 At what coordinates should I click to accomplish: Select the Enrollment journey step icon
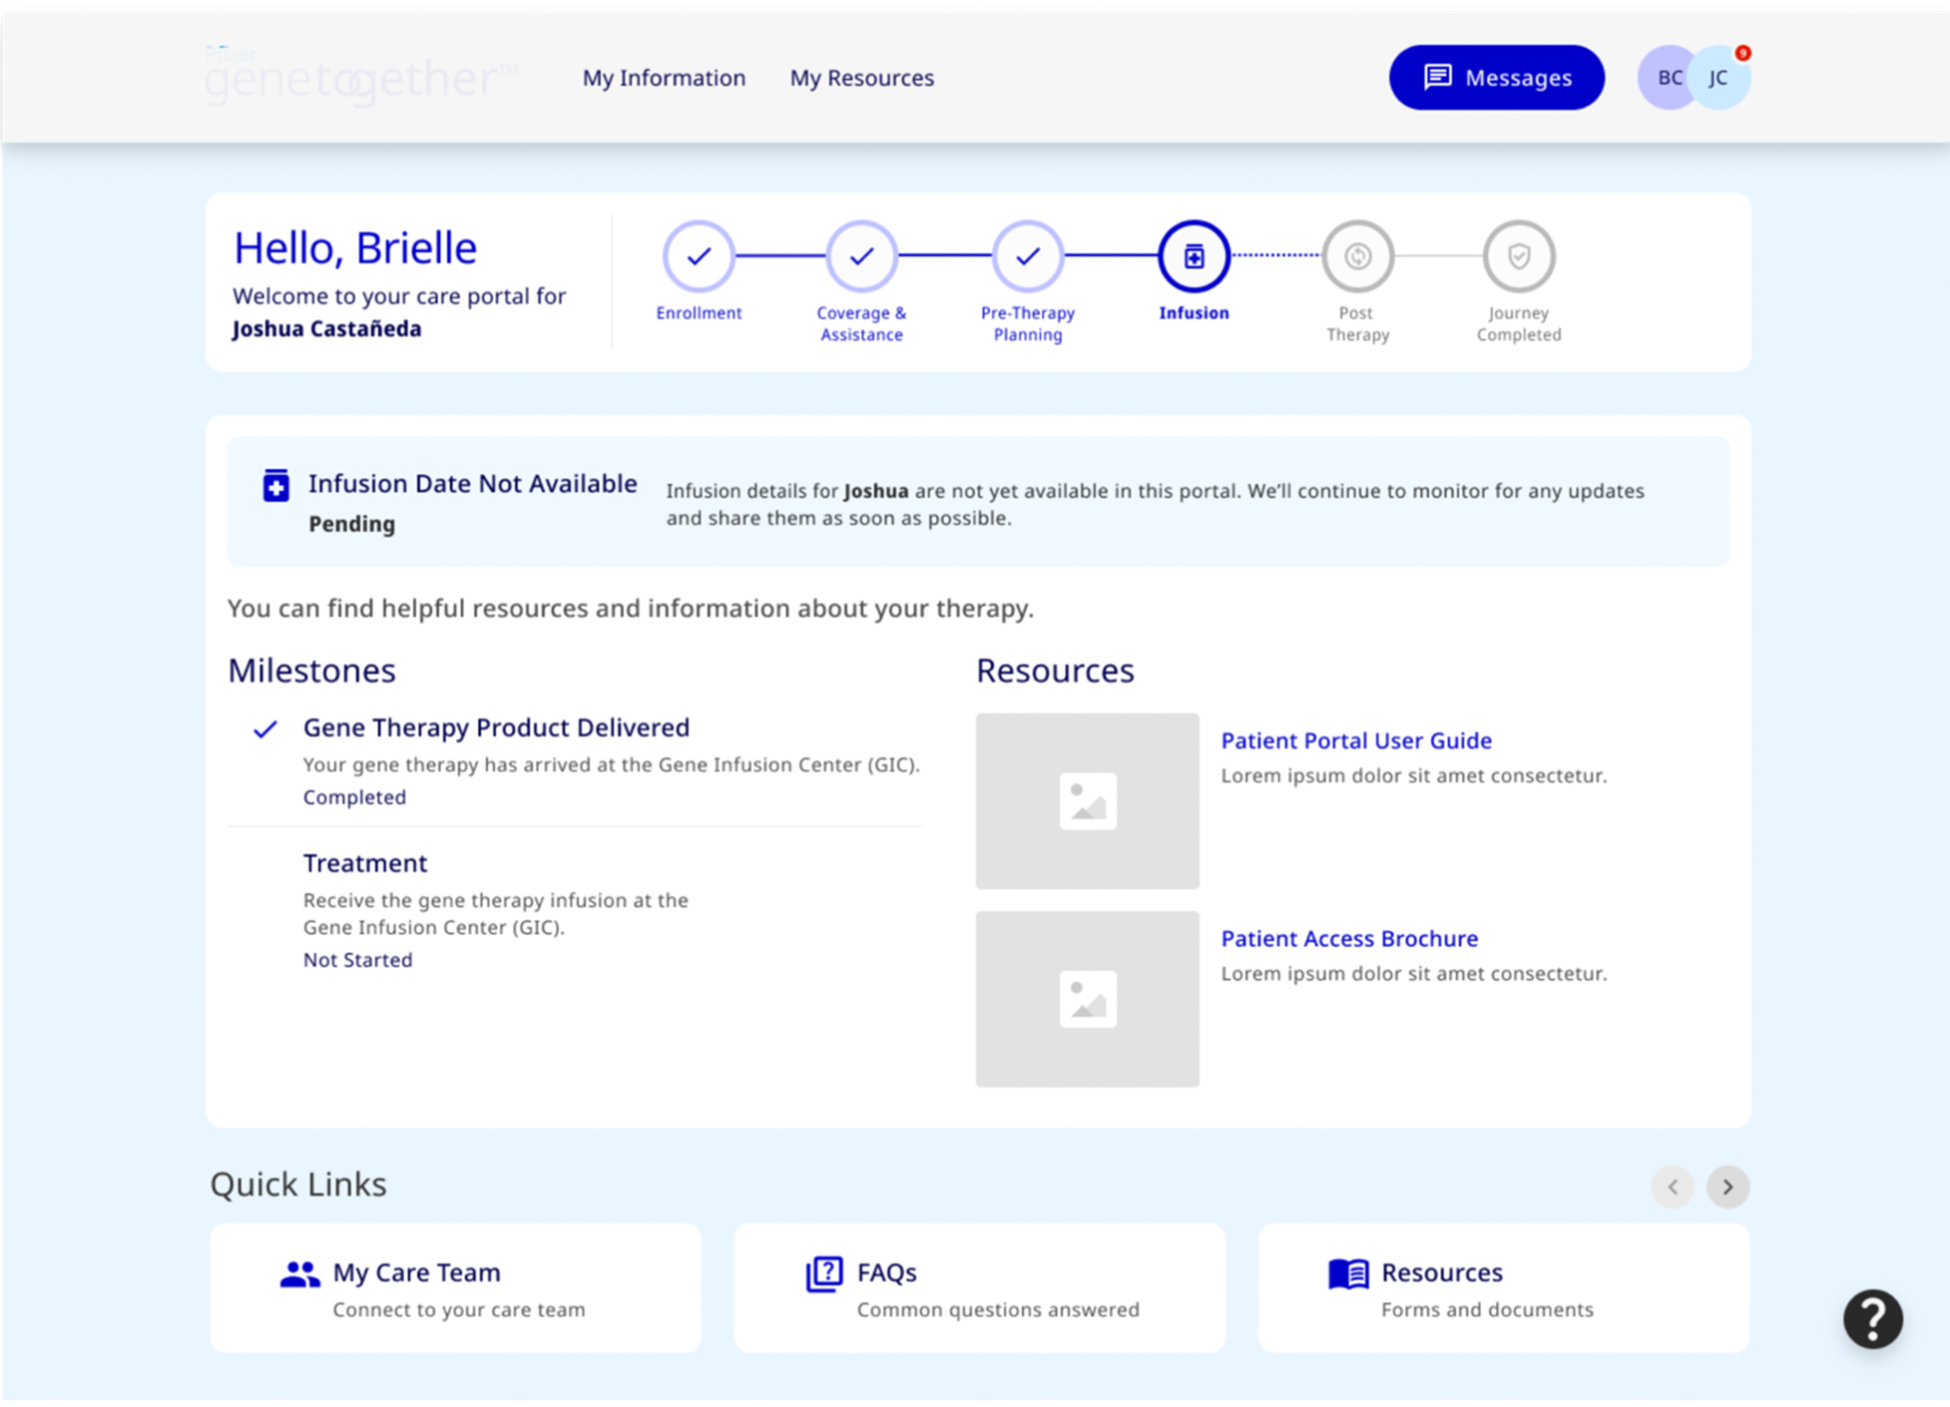coord(699,257)
